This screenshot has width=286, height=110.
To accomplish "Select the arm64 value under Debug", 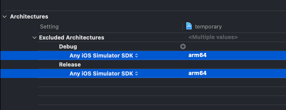I will (x=197, y=55).
